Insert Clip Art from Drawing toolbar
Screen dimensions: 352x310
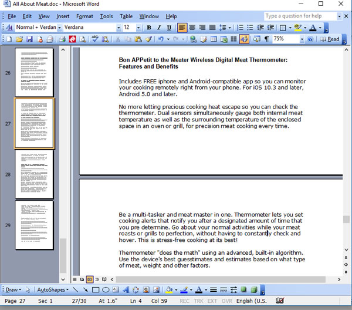(x=146, y=290)
